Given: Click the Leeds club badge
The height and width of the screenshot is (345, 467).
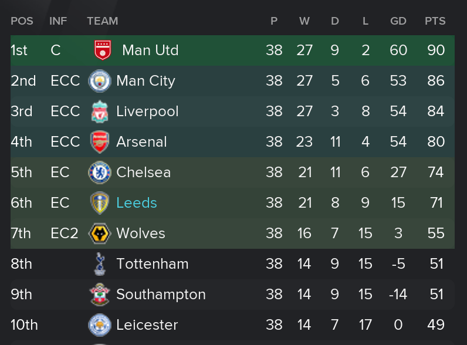Looking at the screenshot, I should pyautogui.click(x=99, y=203).
